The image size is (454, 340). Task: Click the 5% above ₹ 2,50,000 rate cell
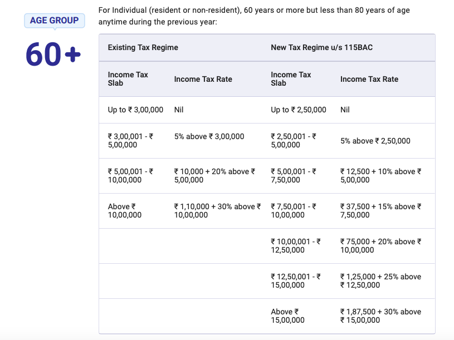pos(375,141)
